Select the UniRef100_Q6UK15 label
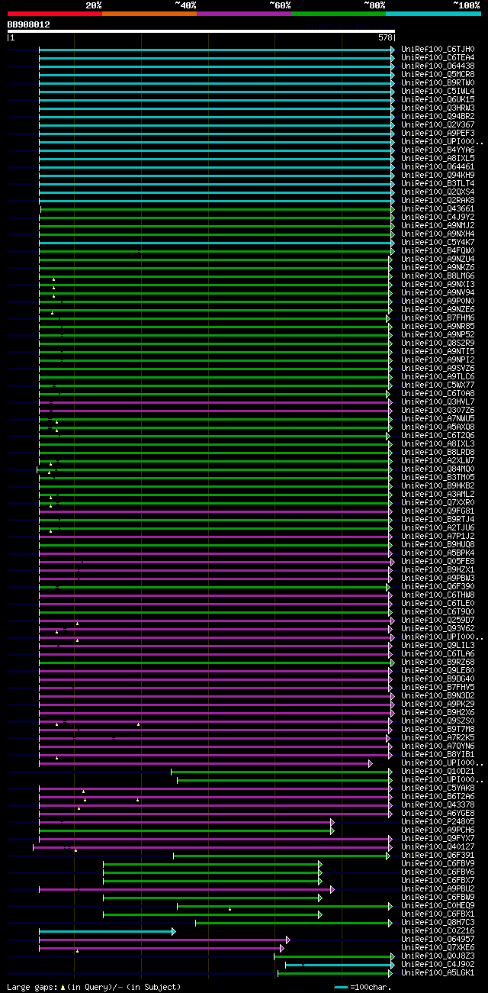The width and height of the screenshot is (488, 993). [x=438, y=99]
